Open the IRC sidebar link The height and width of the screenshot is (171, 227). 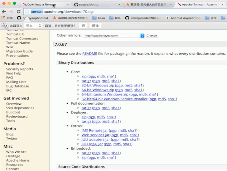tap(9, 90)
